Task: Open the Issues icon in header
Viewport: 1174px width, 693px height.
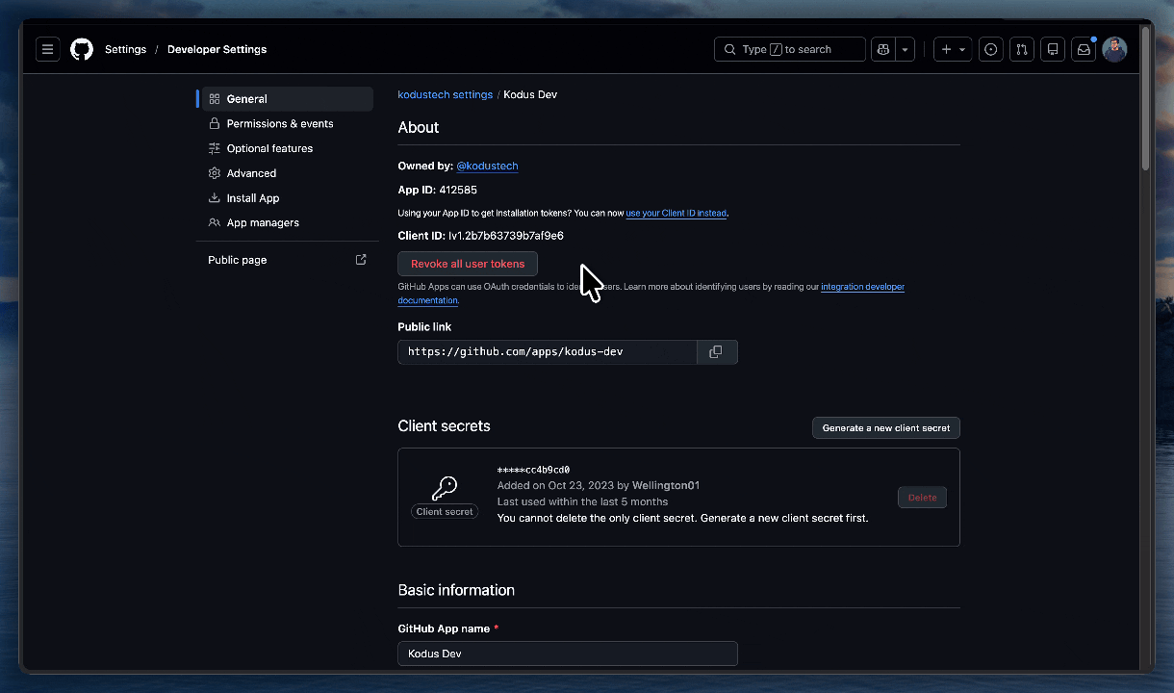Action: [x=990, y=49]
